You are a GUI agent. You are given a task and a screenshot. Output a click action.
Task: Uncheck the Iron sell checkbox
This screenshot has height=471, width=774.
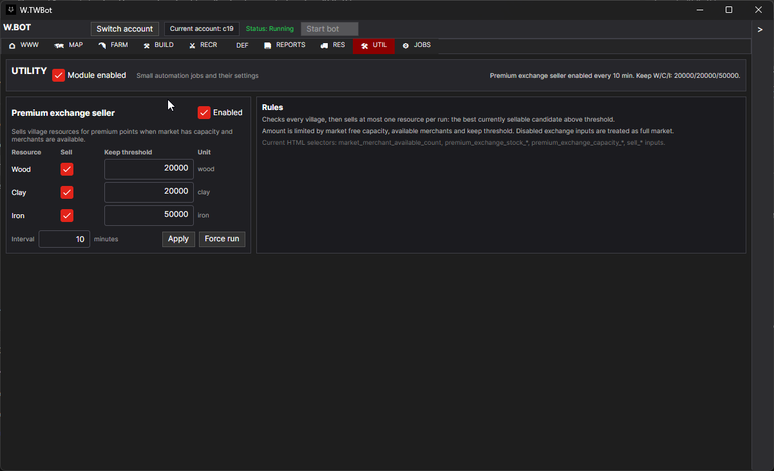point(67,216)
